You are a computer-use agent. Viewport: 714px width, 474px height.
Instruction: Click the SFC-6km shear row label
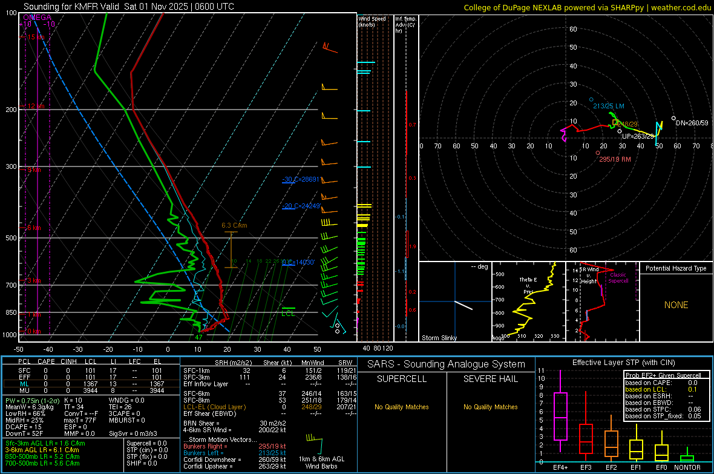point(197,393)
